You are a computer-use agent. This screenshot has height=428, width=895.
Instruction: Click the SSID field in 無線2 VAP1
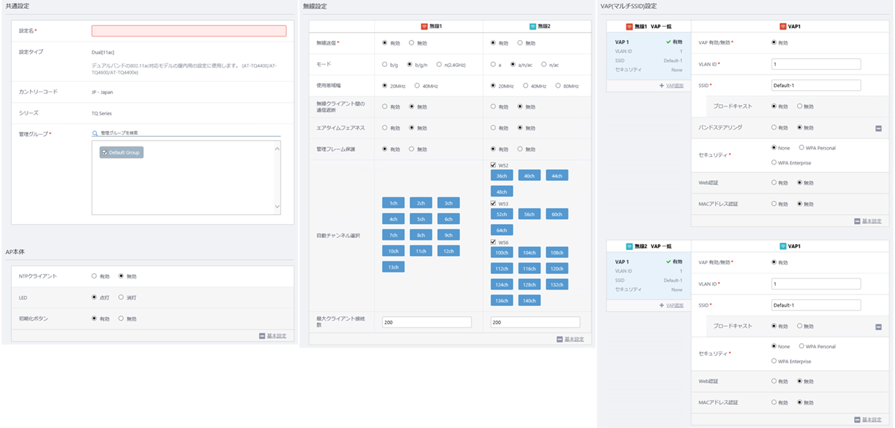[816, 305]
